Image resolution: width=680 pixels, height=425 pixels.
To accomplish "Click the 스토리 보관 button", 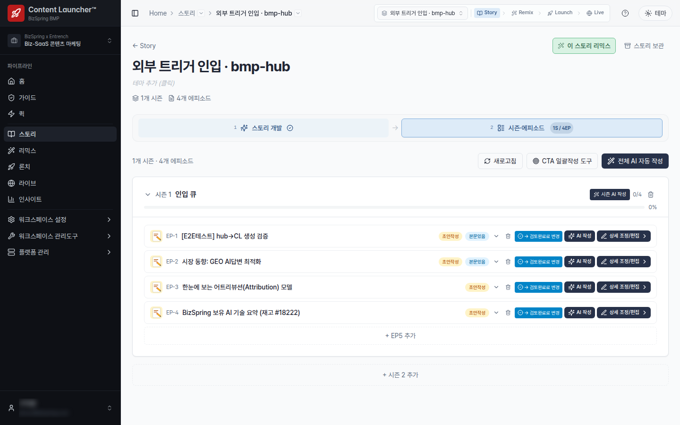I will pos(644,46).
